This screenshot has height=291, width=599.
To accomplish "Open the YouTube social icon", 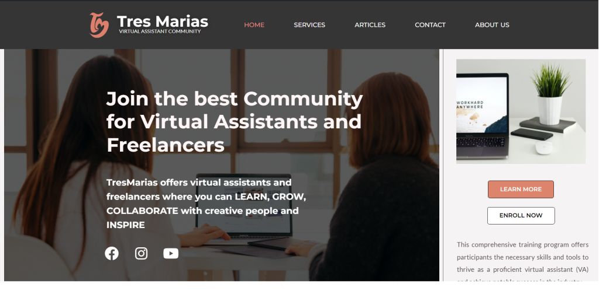I will 171,253.
